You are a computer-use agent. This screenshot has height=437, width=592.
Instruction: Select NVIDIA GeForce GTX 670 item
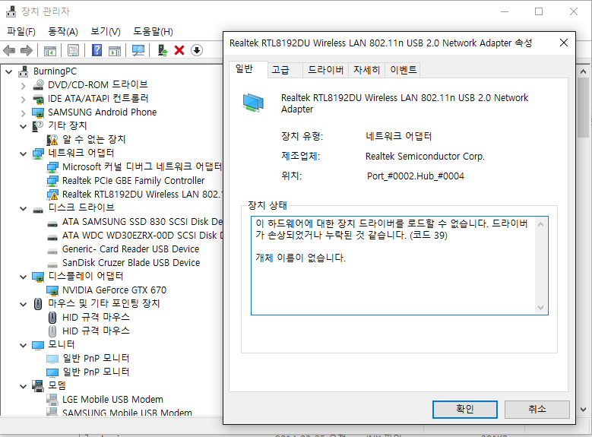[x=114, y=290]
